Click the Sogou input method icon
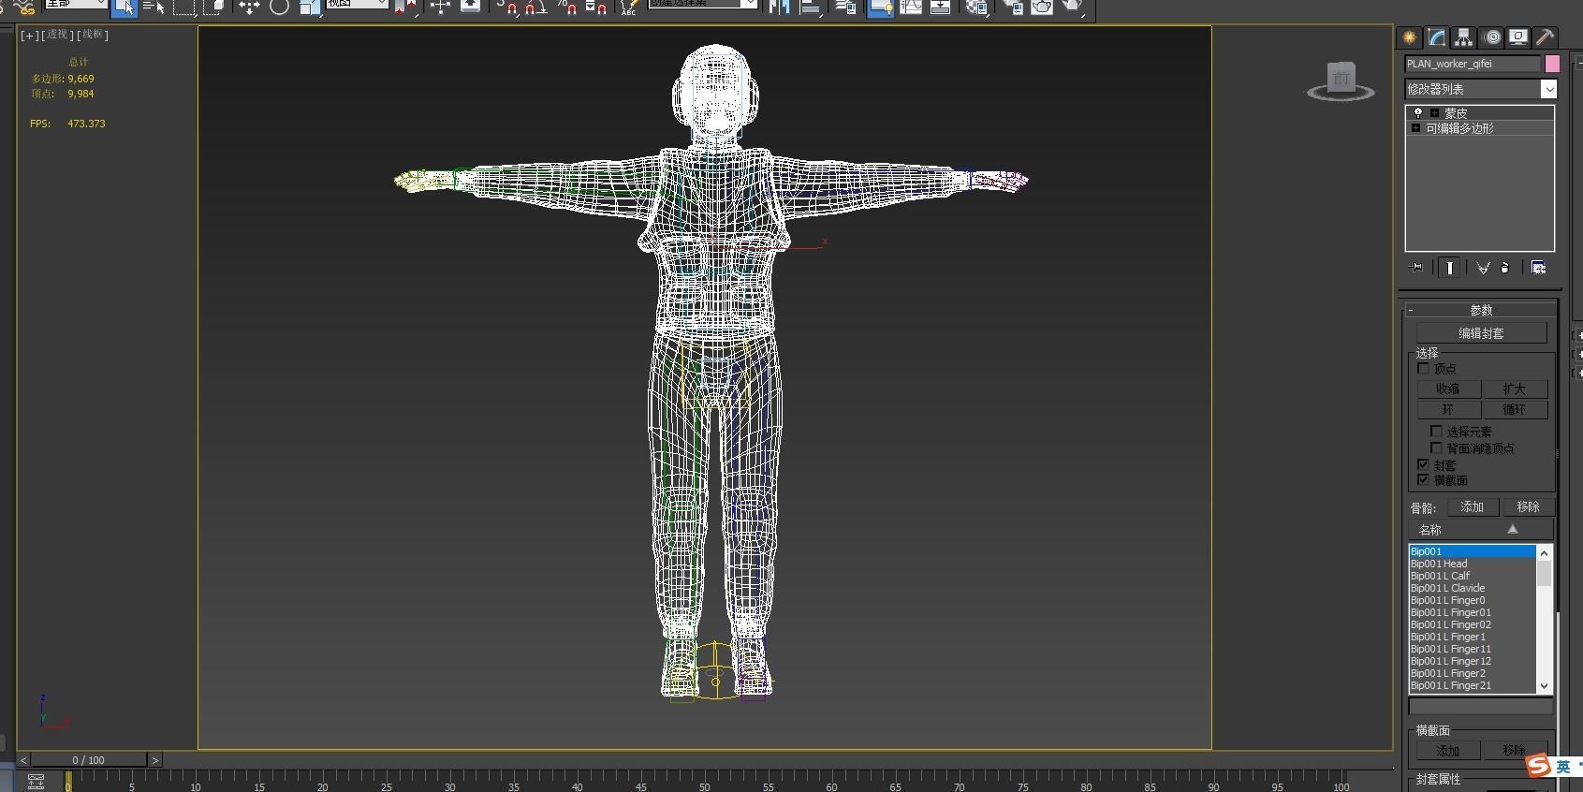The height and width of the screenshot is (792, 1583). [1538, 766]
